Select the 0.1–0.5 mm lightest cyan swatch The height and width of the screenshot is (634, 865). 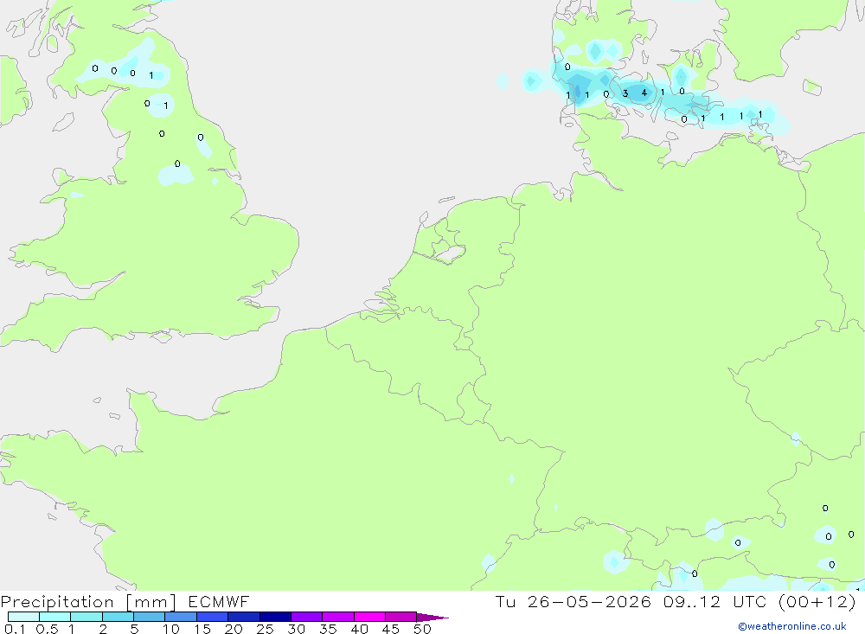[x=23, y=617]
